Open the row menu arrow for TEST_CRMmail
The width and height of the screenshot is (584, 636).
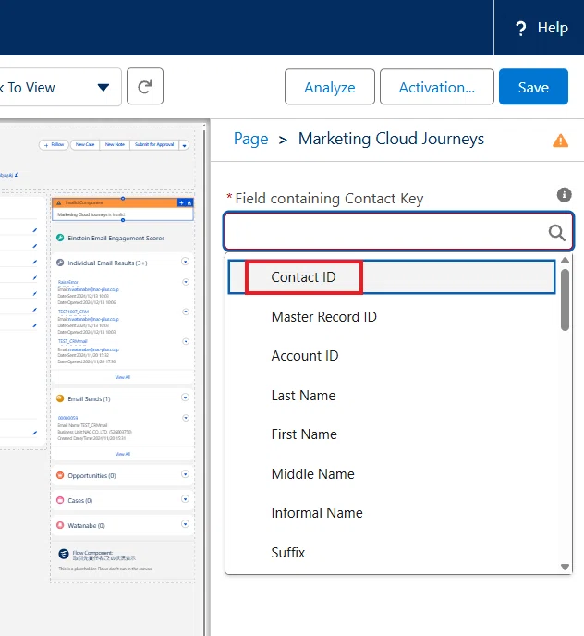tap(186, 341)
